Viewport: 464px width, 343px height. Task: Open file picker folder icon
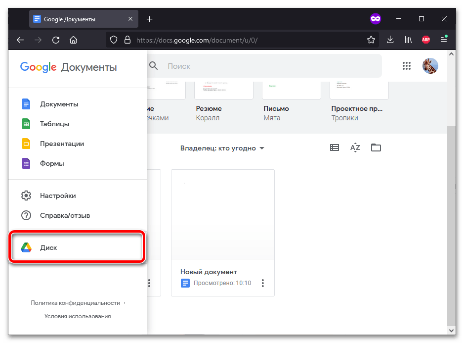pyautogui.click(x=376, y=147)
